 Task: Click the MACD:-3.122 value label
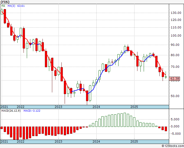(32, 111)
